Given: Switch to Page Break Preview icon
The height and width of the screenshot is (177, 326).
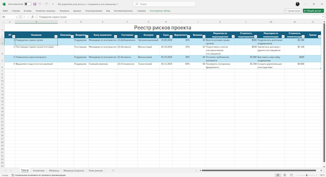Looking at the screenshot, I should click(x=291, y=175).
